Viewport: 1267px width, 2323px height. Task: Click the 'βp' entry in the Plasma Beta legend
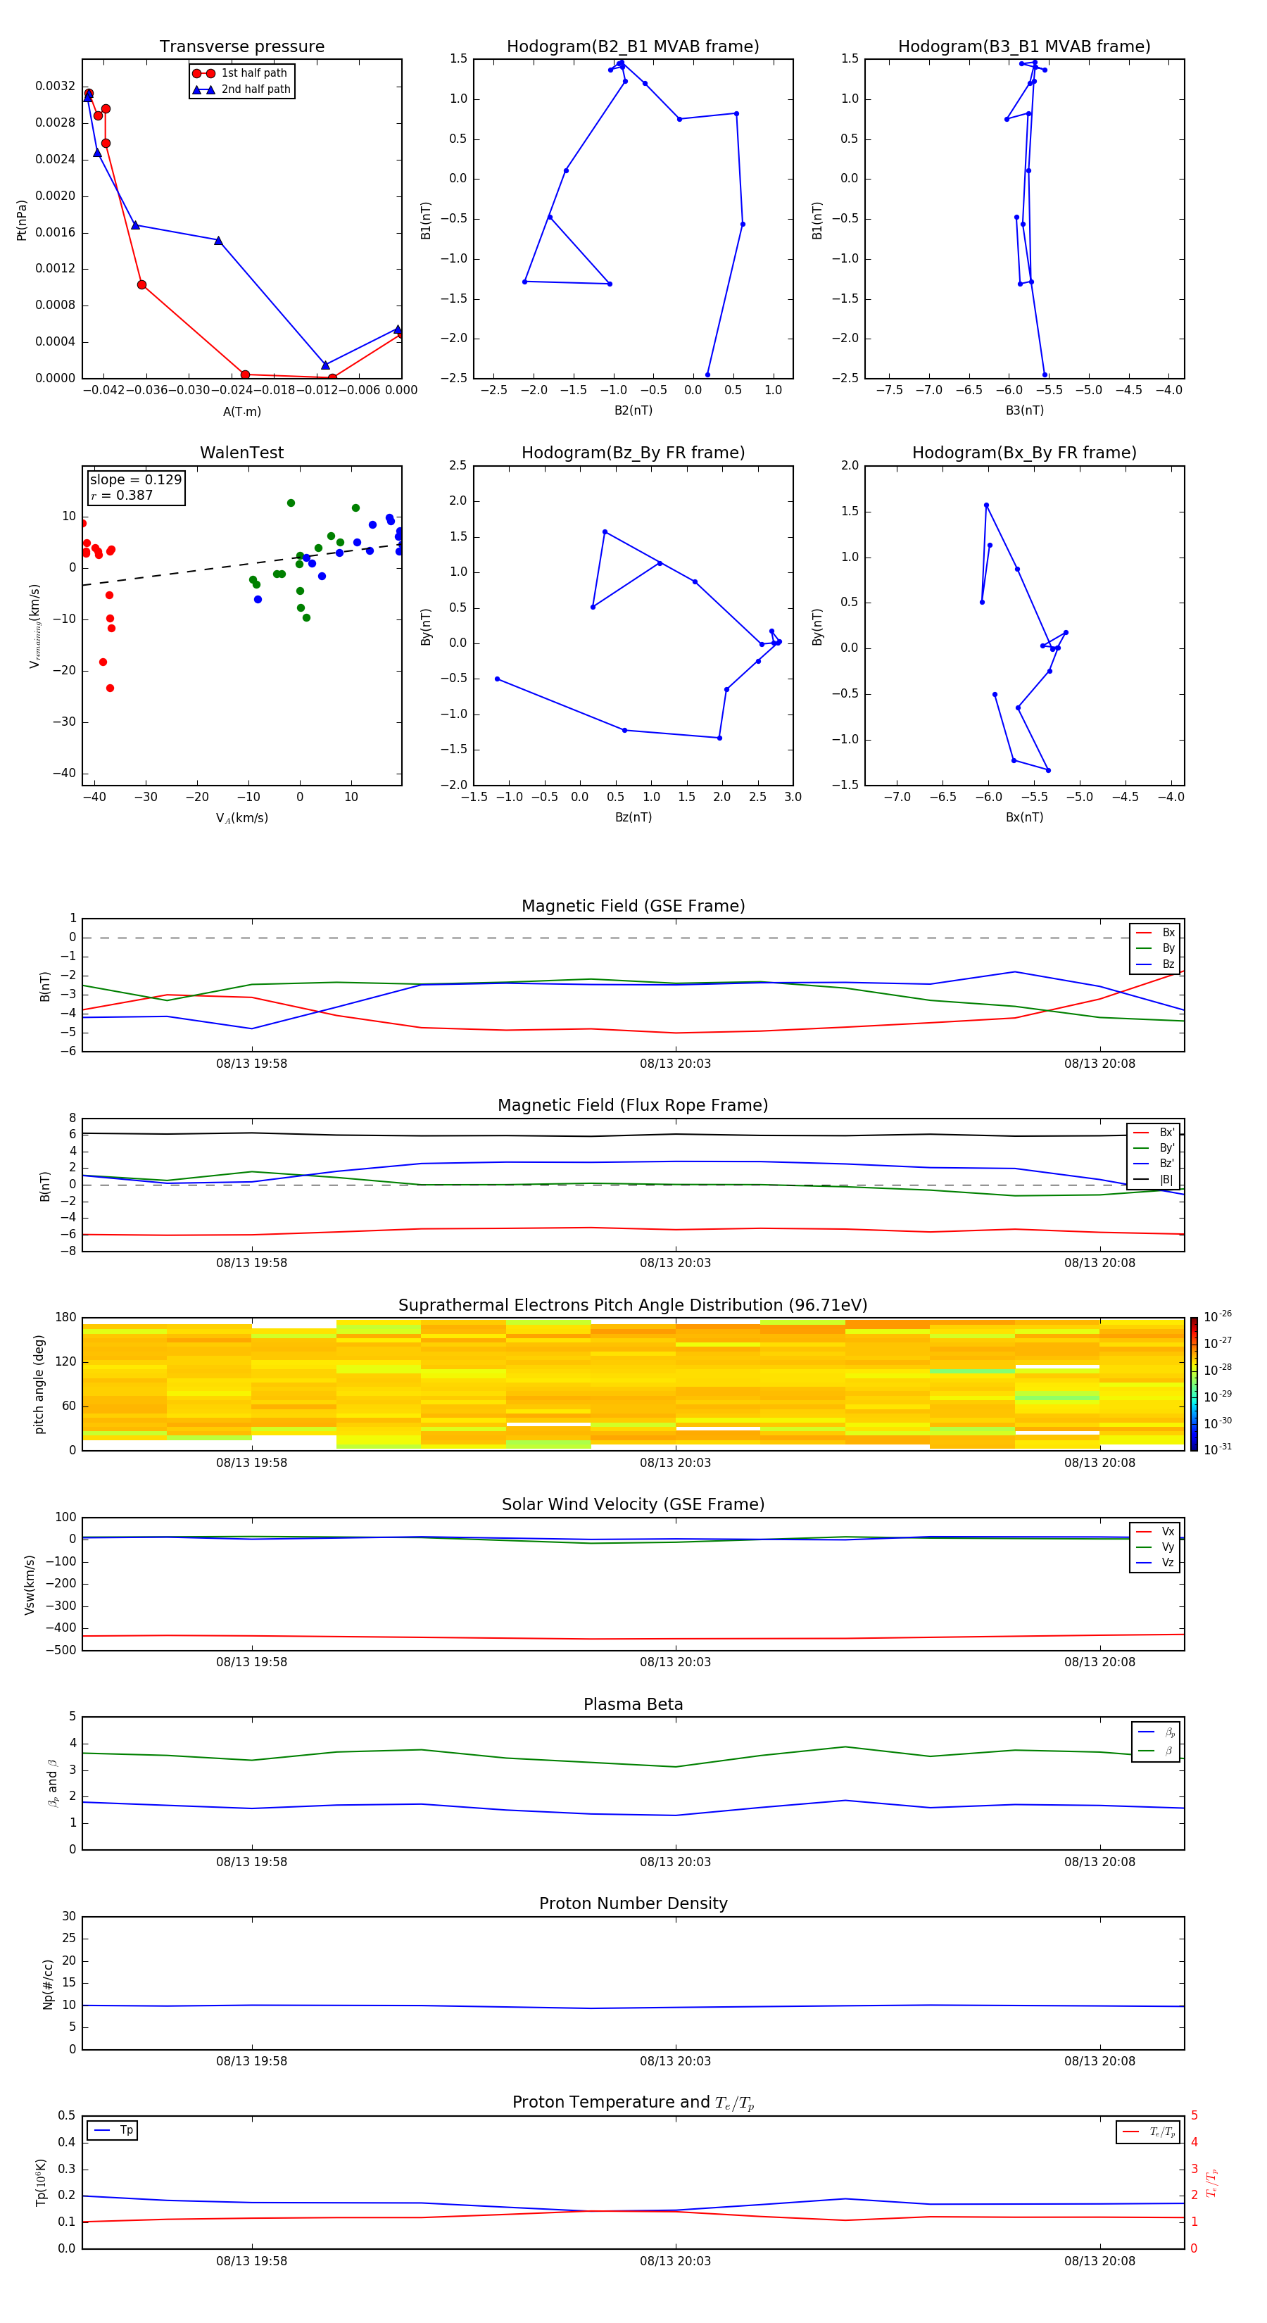pyautogui.click(x=1156, y=1732)
